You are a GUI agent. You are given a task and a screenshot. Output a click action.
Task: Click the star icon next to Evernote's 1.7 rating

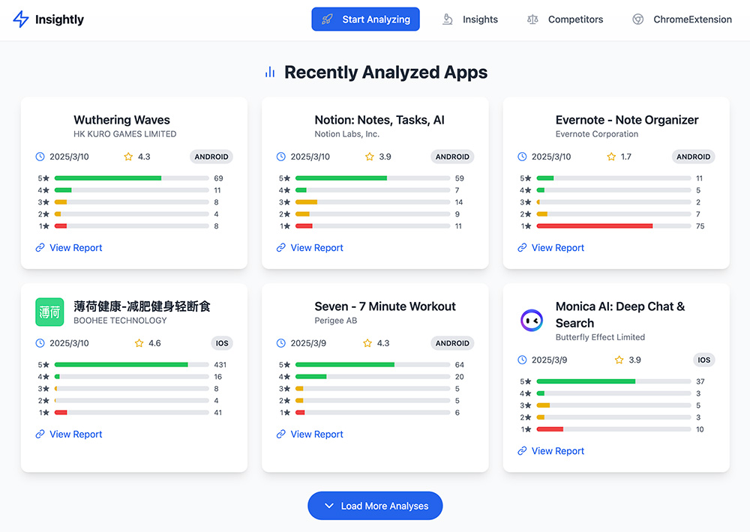(x=611, y=157)
